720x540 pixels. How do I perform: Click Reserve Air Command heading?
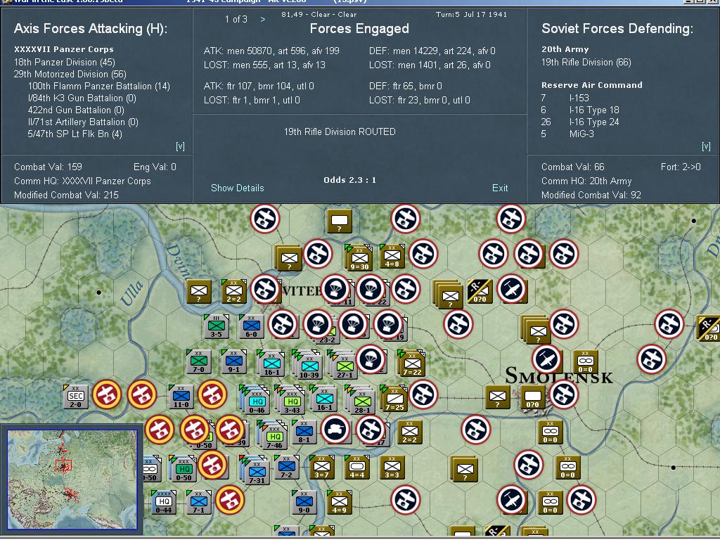592,85
